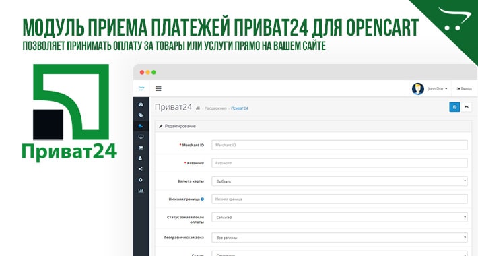
Task: Click the blue Save button
Action: [454, 107]
